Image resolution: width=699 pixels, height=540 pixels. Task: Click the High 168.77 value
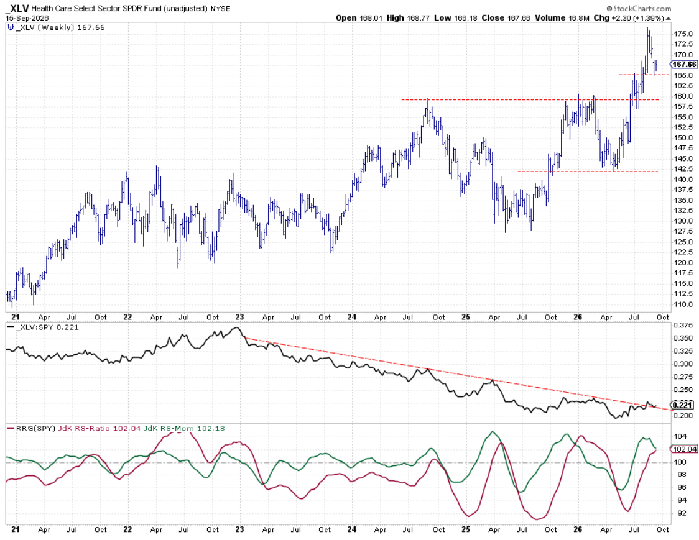(x=407, y=18)
